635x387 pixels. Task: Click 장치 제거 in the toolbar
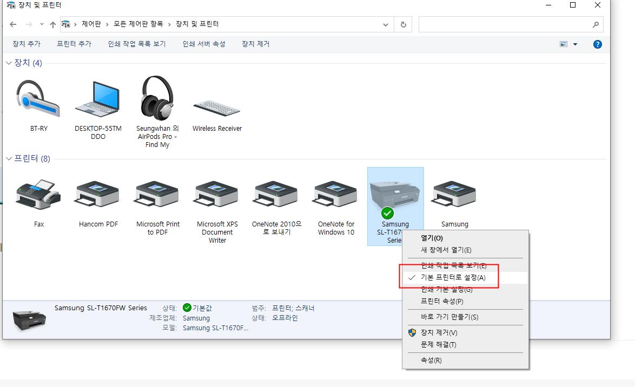click(255, 44)
